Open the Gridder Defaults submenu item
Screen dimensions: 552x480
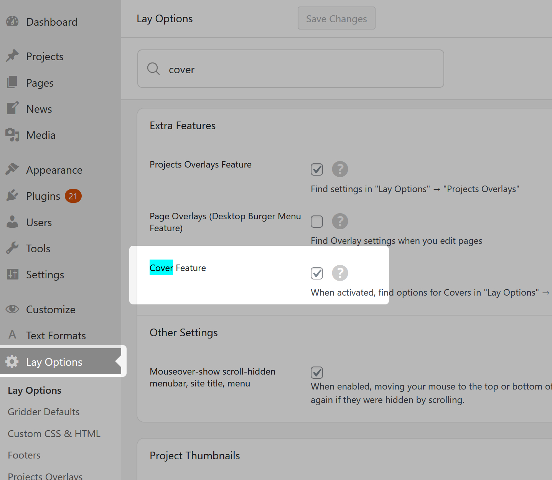pos(44,412)
